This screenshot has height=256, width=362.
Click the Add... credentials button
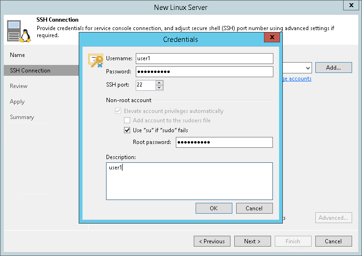click(x=334, y=67)
